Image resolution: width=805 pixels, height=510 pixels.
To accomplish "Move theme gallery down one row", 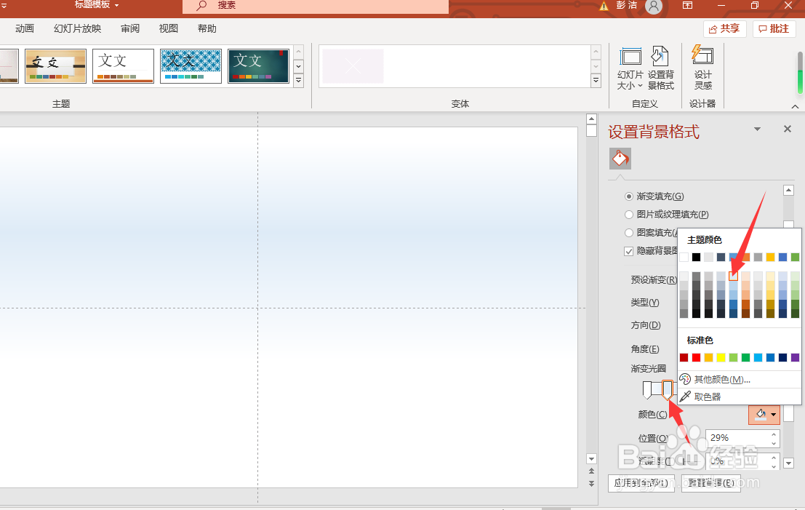I will pyautogui.click(x=298, y=67).
